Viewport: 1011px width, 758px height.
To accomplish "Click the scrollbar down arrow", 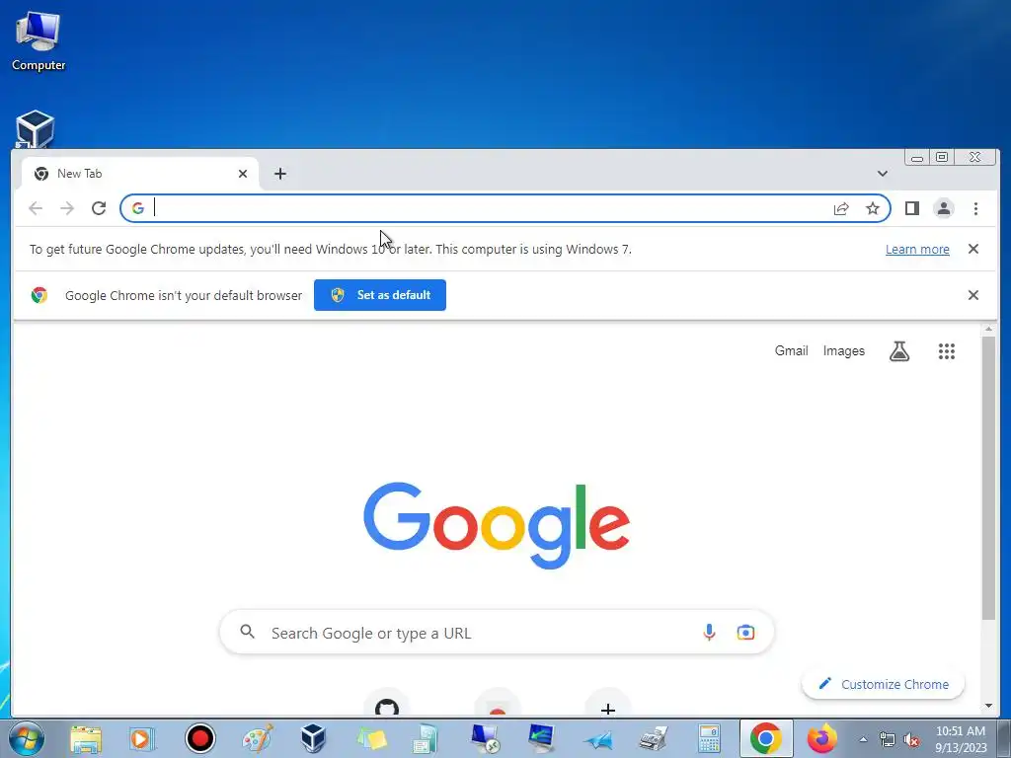I will [x=987, y=706].
